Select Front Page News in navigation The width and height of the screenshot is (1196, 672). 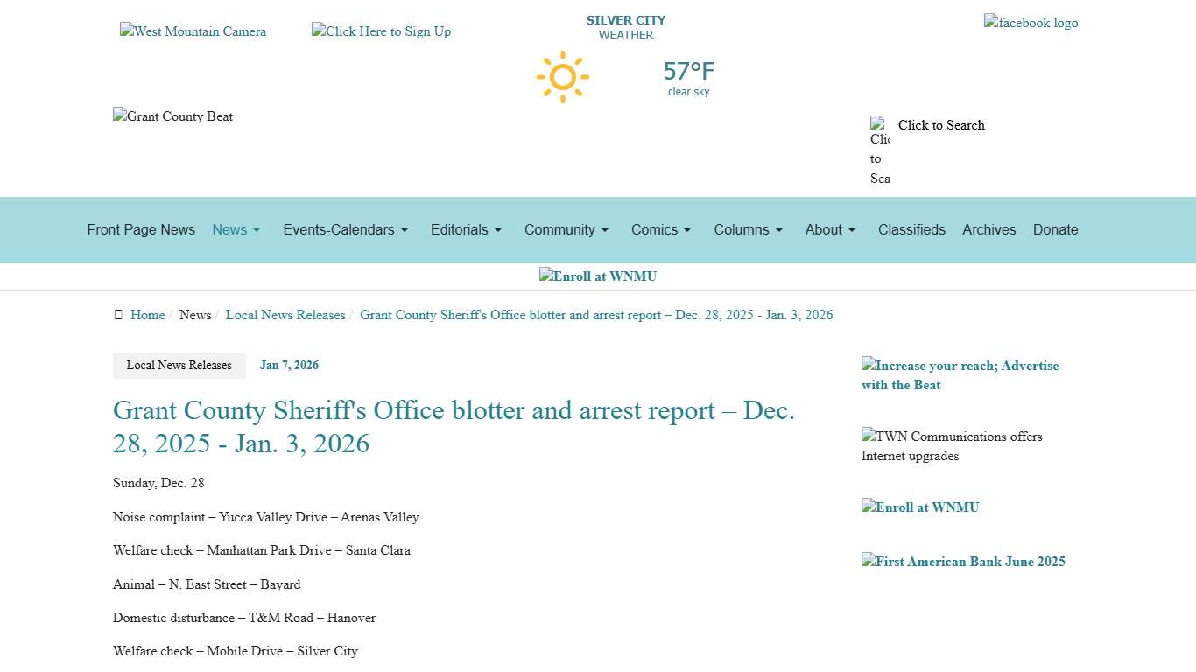pos(141,230)
